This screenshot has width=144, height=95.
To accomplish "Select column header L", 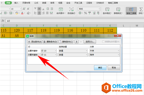I will pyautogui.click(x=123, y=26).
